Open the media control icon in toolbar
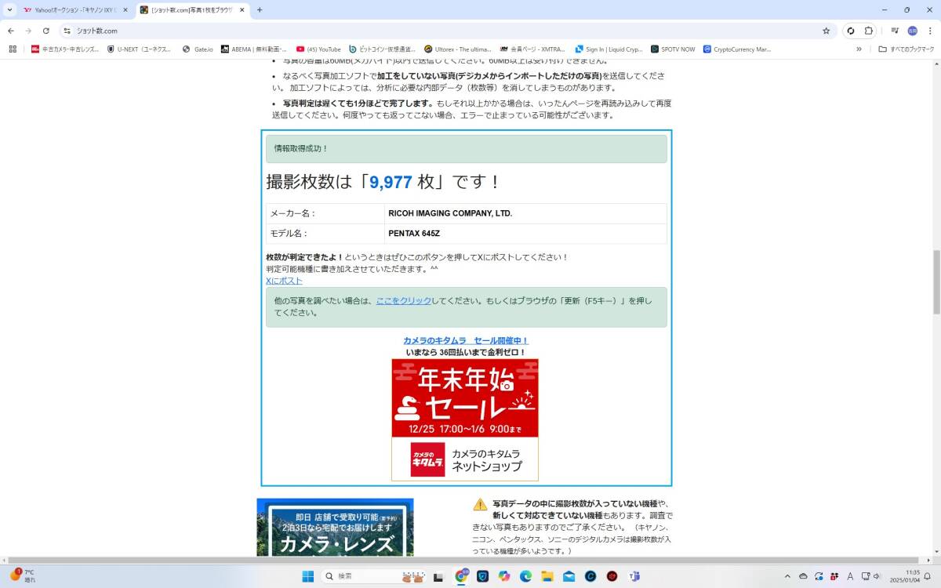The image size is (941, 588). coord(895,31)
